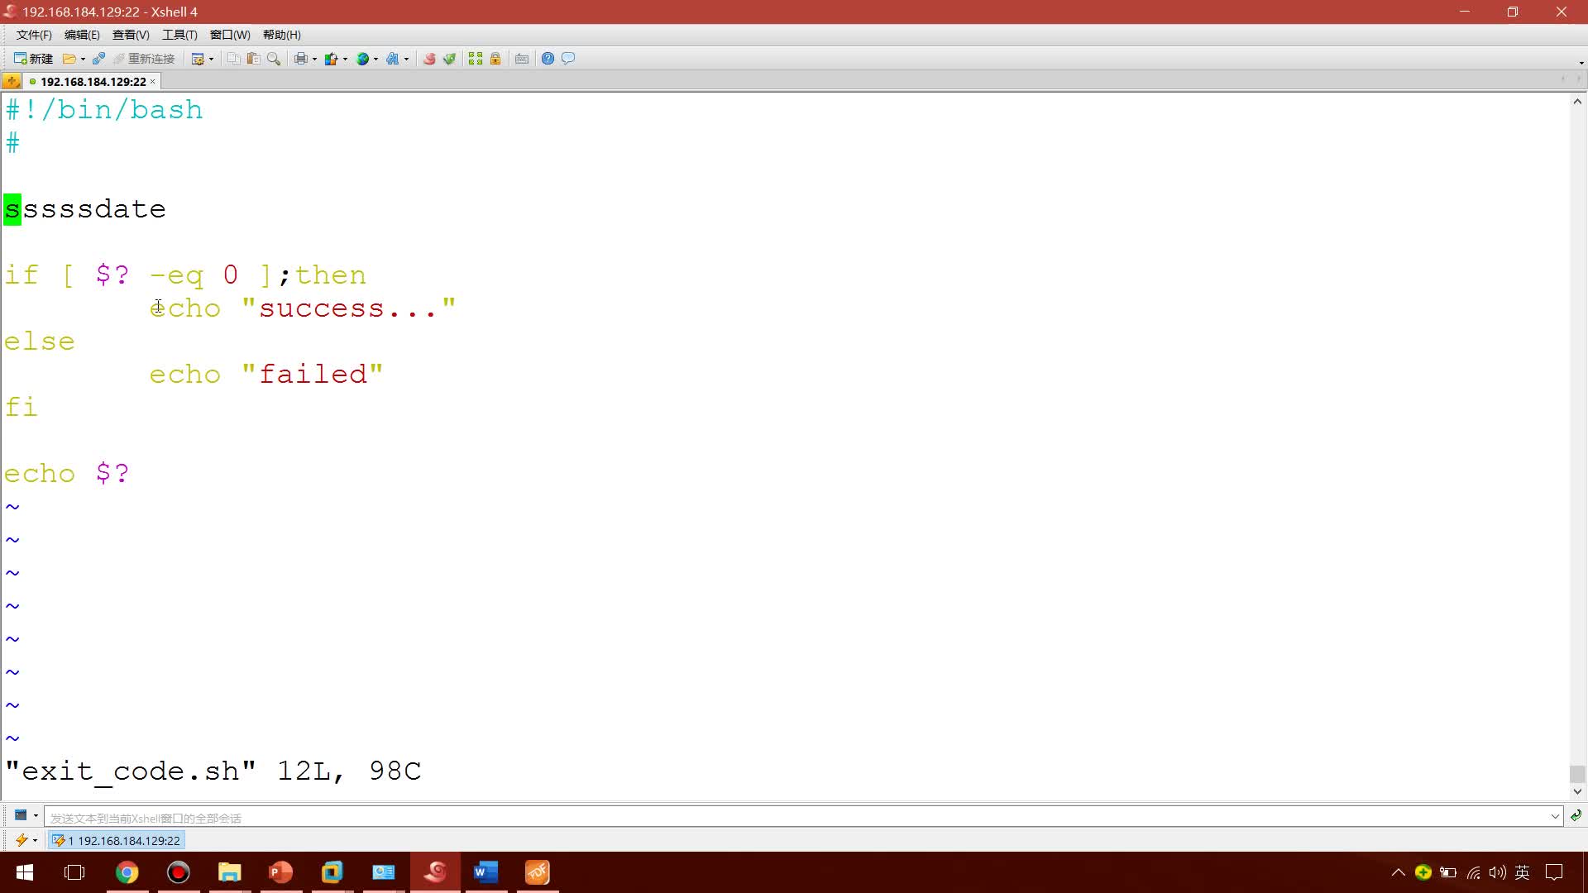Click the terminal vertical scrollbar thumb

(1577, 774)
